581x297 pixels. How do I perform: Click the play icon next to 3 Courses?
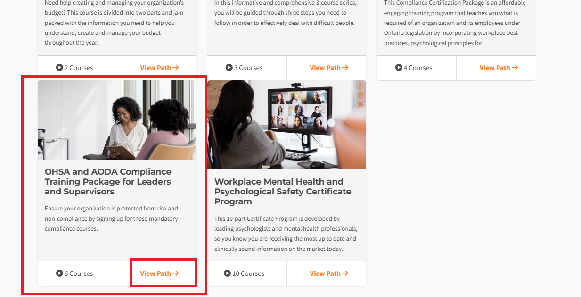(229, 68)
